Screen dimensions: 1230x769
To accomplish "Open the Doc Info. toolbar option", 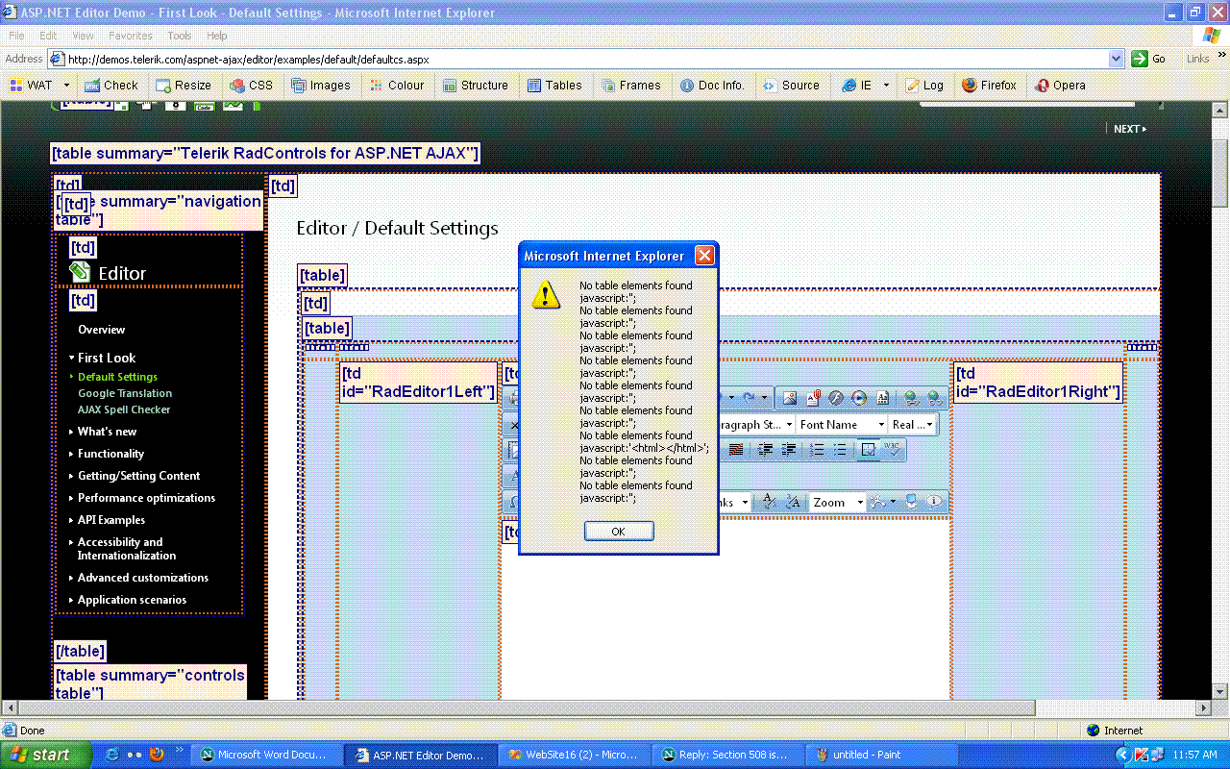I will (712, 86).
